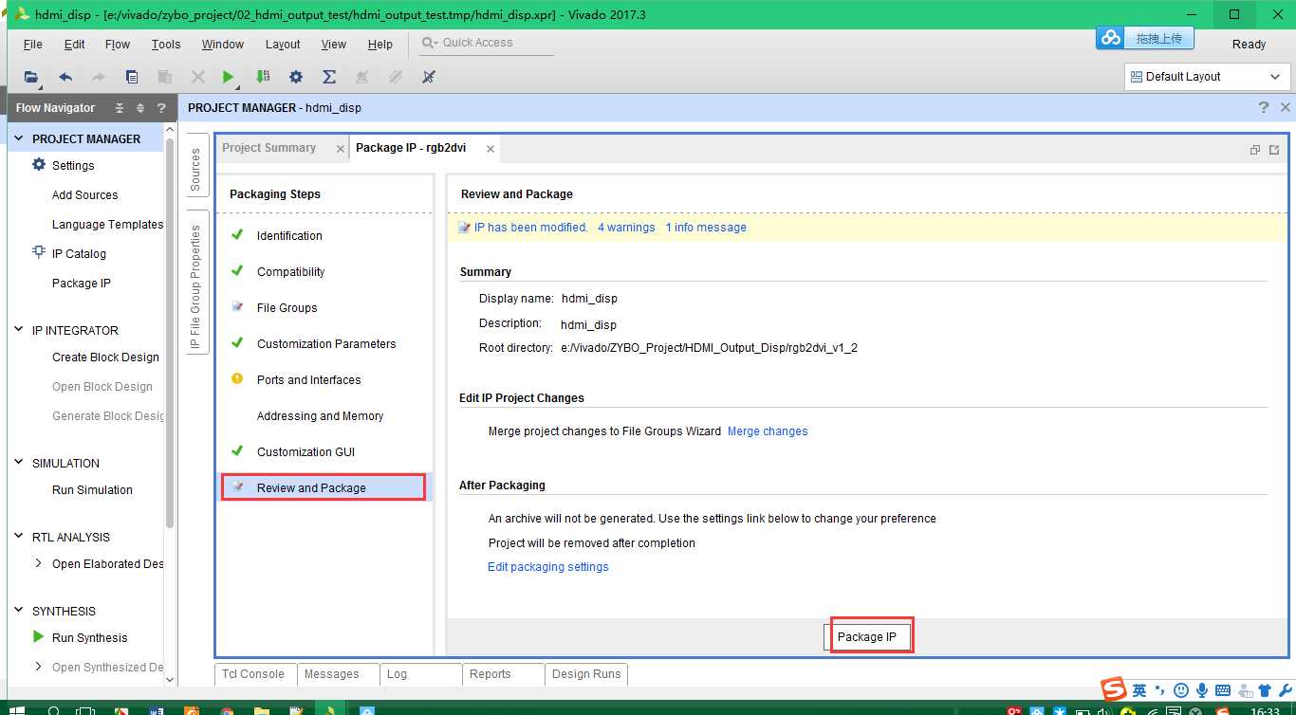Click the Undo arrow in toolbar
Screen dimensions: 1296x715
[65, 77]
